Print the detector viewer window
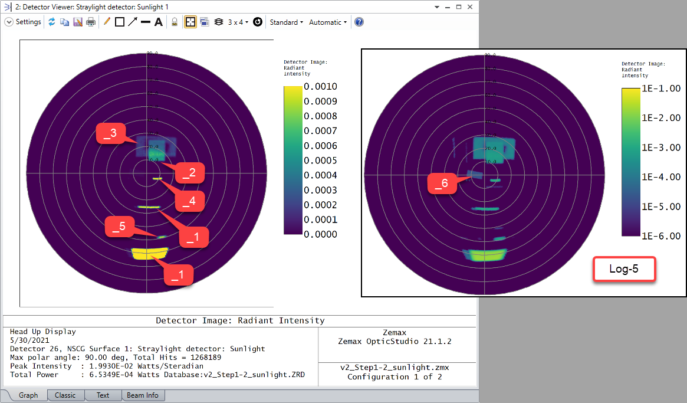The image size is (687, 403). pyautogui.click(x=91, y=22)
